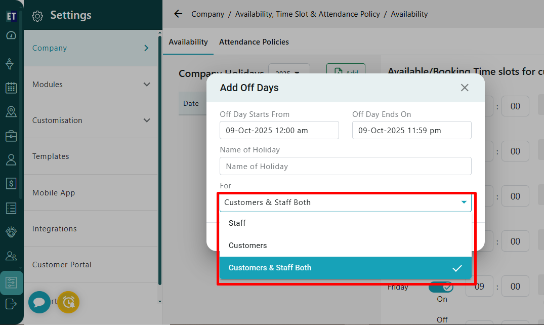The image size is (544, 325).
Task: Expand the Modules settings section
Action: point(91,85)
